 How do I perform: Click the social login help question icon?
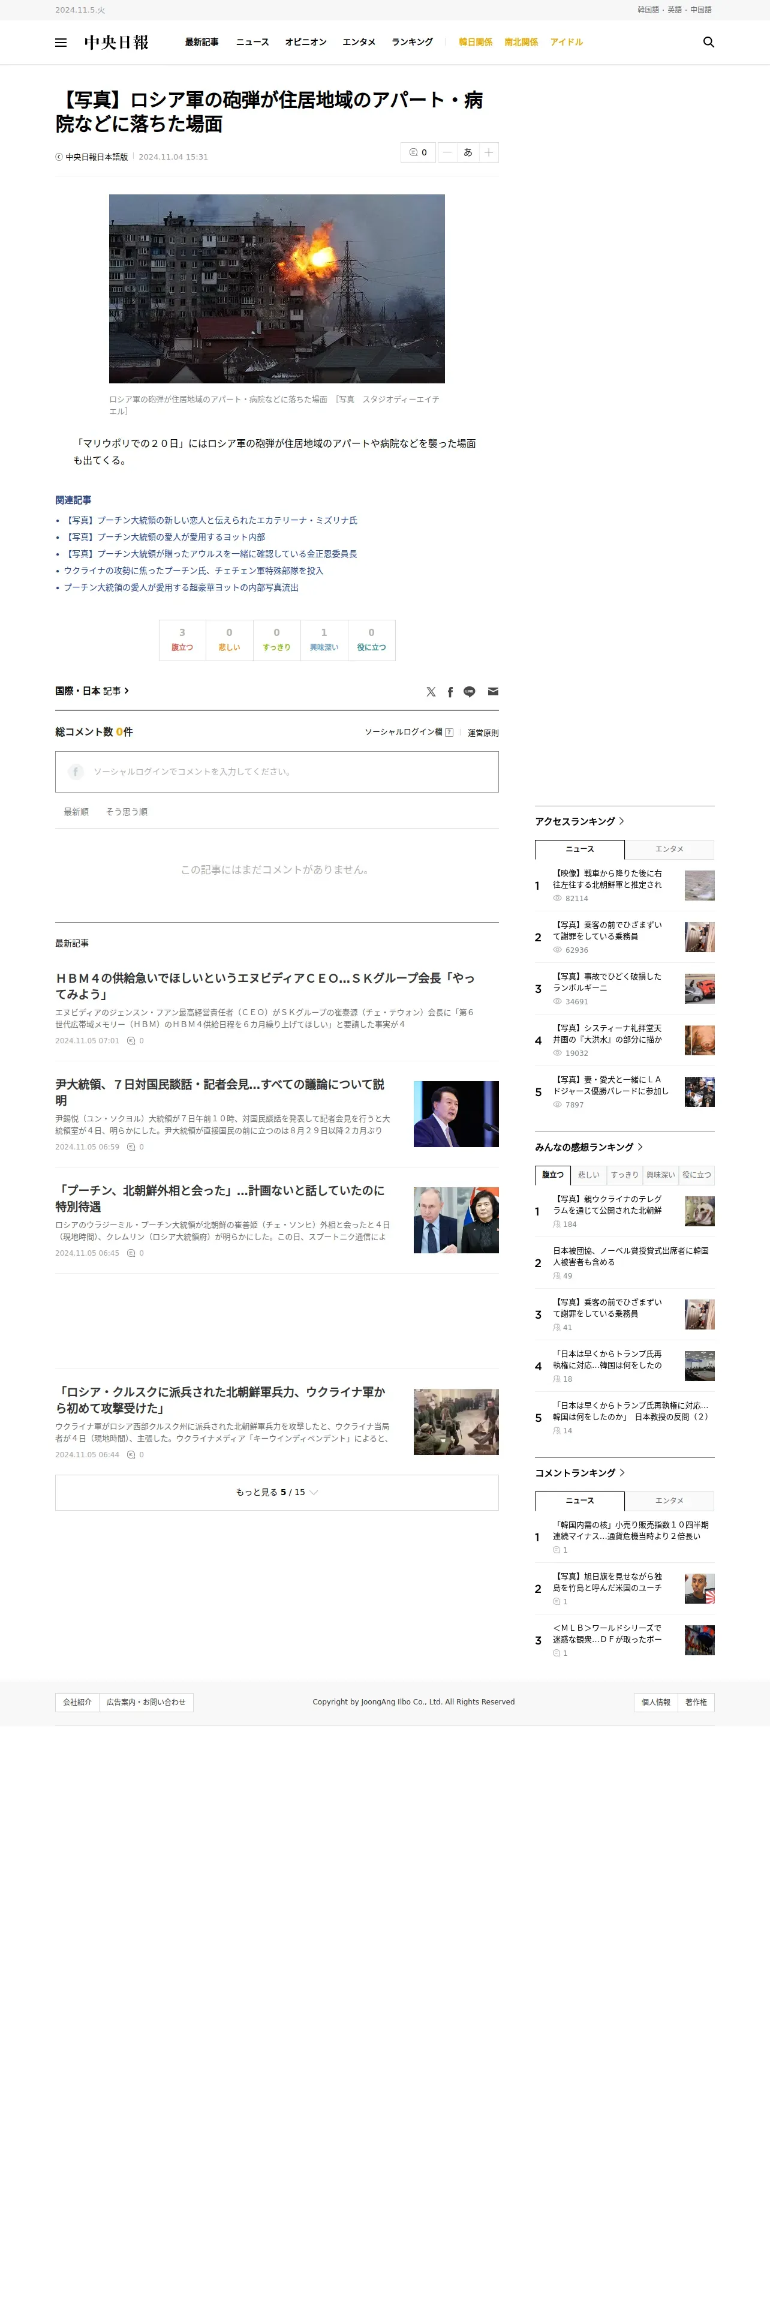tap(449, 732)
